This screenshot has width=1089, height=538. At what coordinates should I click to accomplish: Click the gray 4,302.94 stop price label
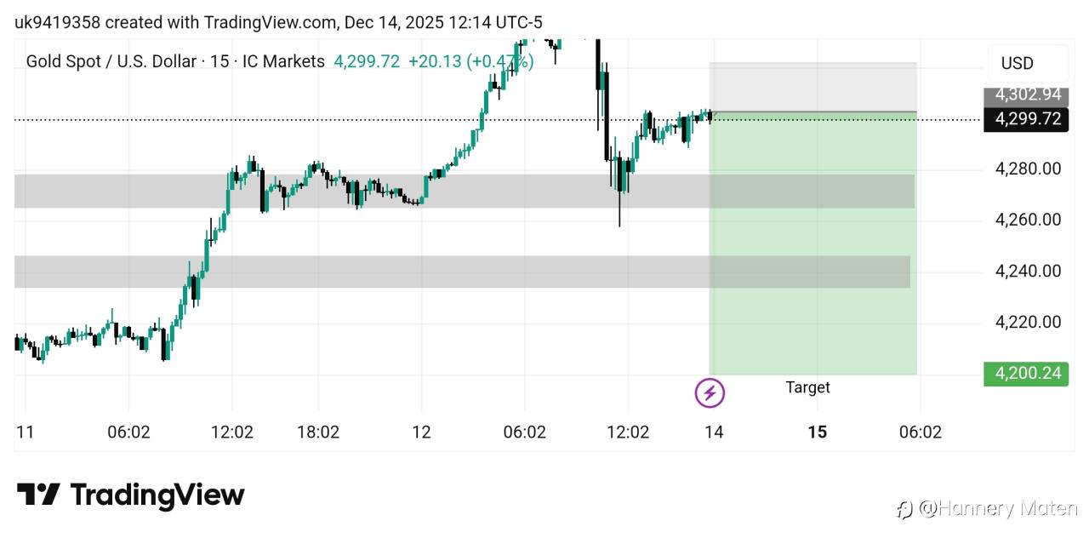(1025, 95)
